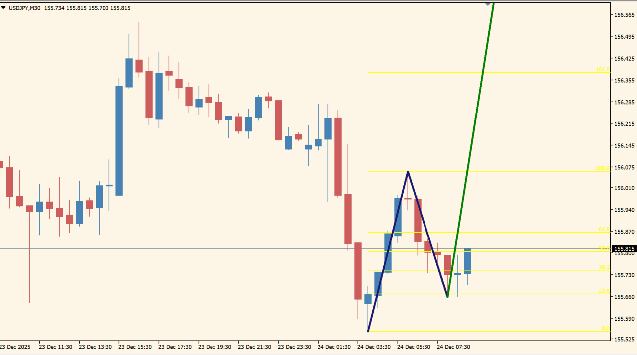
Task: Click the 24 Dec 07:30 time axis label
Action: point(453,347)
